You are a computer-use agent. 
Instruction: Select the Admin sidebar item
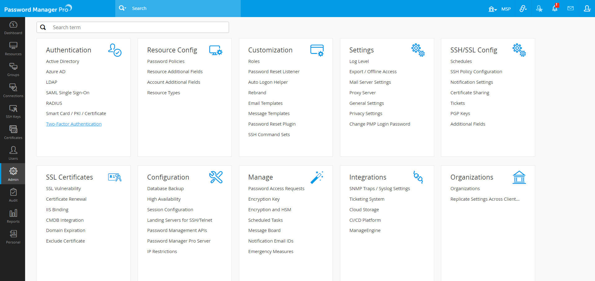point(13,174)
